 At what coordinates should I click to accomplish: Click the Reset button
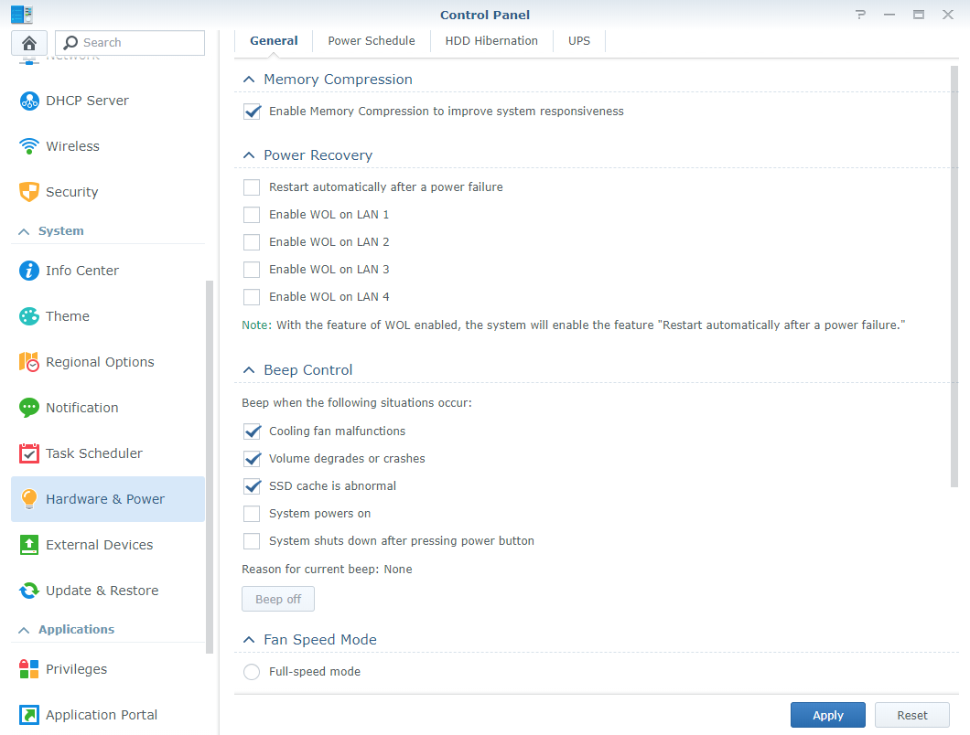coord(911,715)
